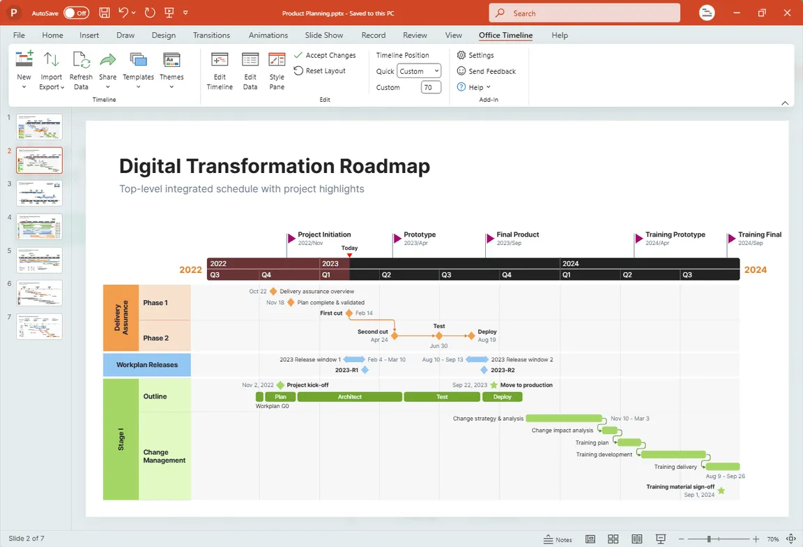Click the Reset Layout button

click(x=319, y=70)
